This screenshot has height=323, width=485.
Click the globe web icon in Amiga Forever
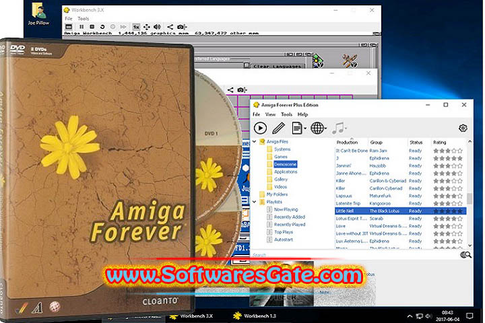coord(317,128)
